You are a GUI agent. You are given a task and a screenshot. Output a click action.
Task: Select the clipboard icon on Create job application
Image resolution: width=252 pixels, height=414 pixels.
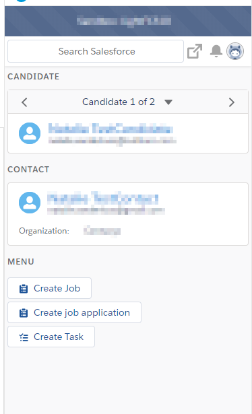[24, 313]
